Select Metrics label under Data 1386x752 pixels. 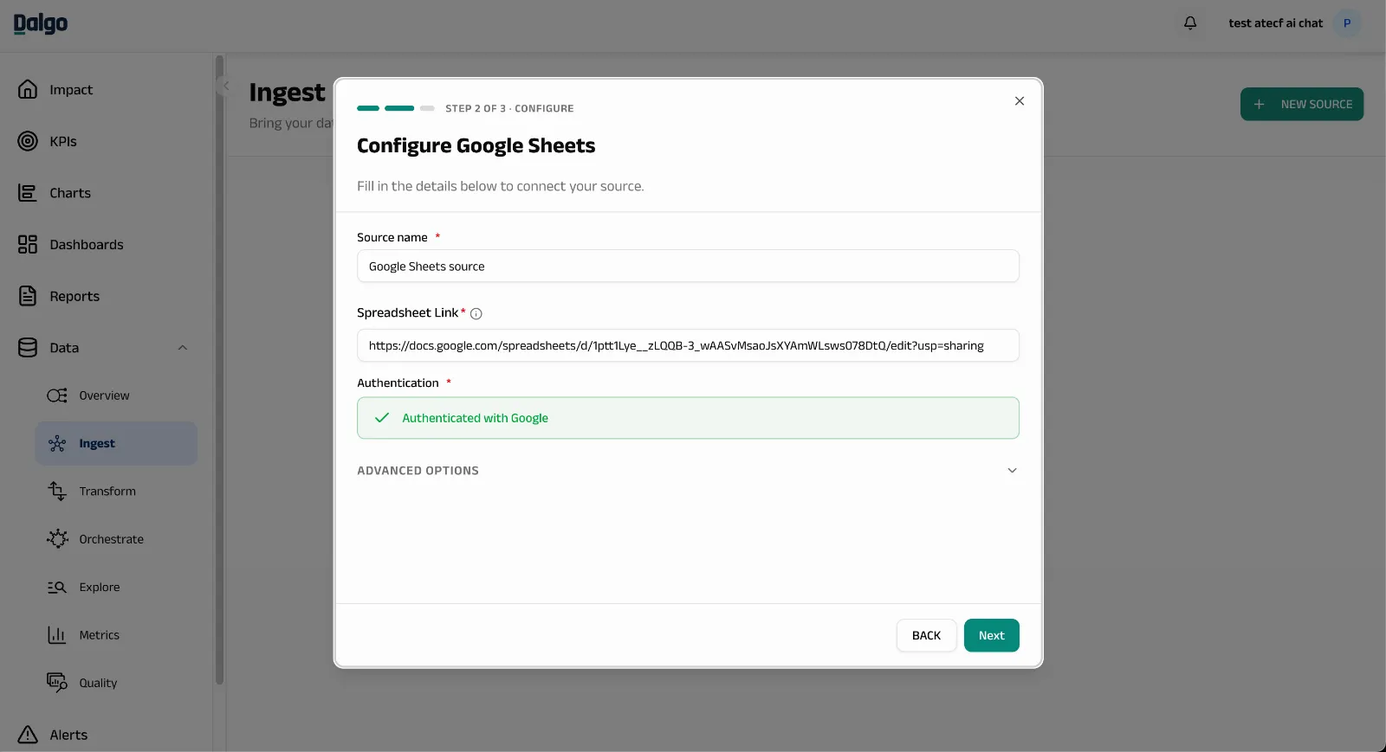point(100,635)
